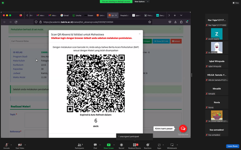Bookmark this page with the star icon
241x150 pixels.
(149, 22)
